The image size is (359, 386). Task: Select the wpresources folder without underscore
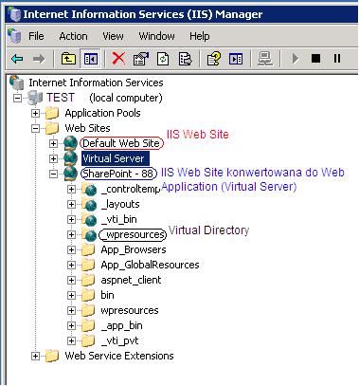(x=130, y=310)
